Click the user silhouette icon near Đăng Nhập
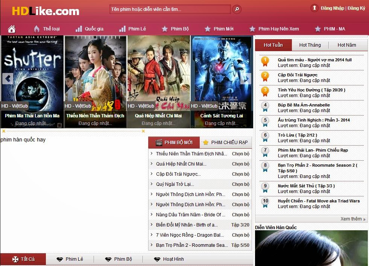 point(314,8)
